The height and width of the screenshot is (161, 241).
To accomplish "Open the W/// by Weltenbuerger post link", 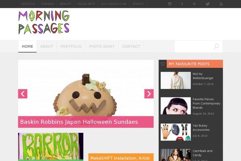I will pyautogui.click(x=203, y=76).
